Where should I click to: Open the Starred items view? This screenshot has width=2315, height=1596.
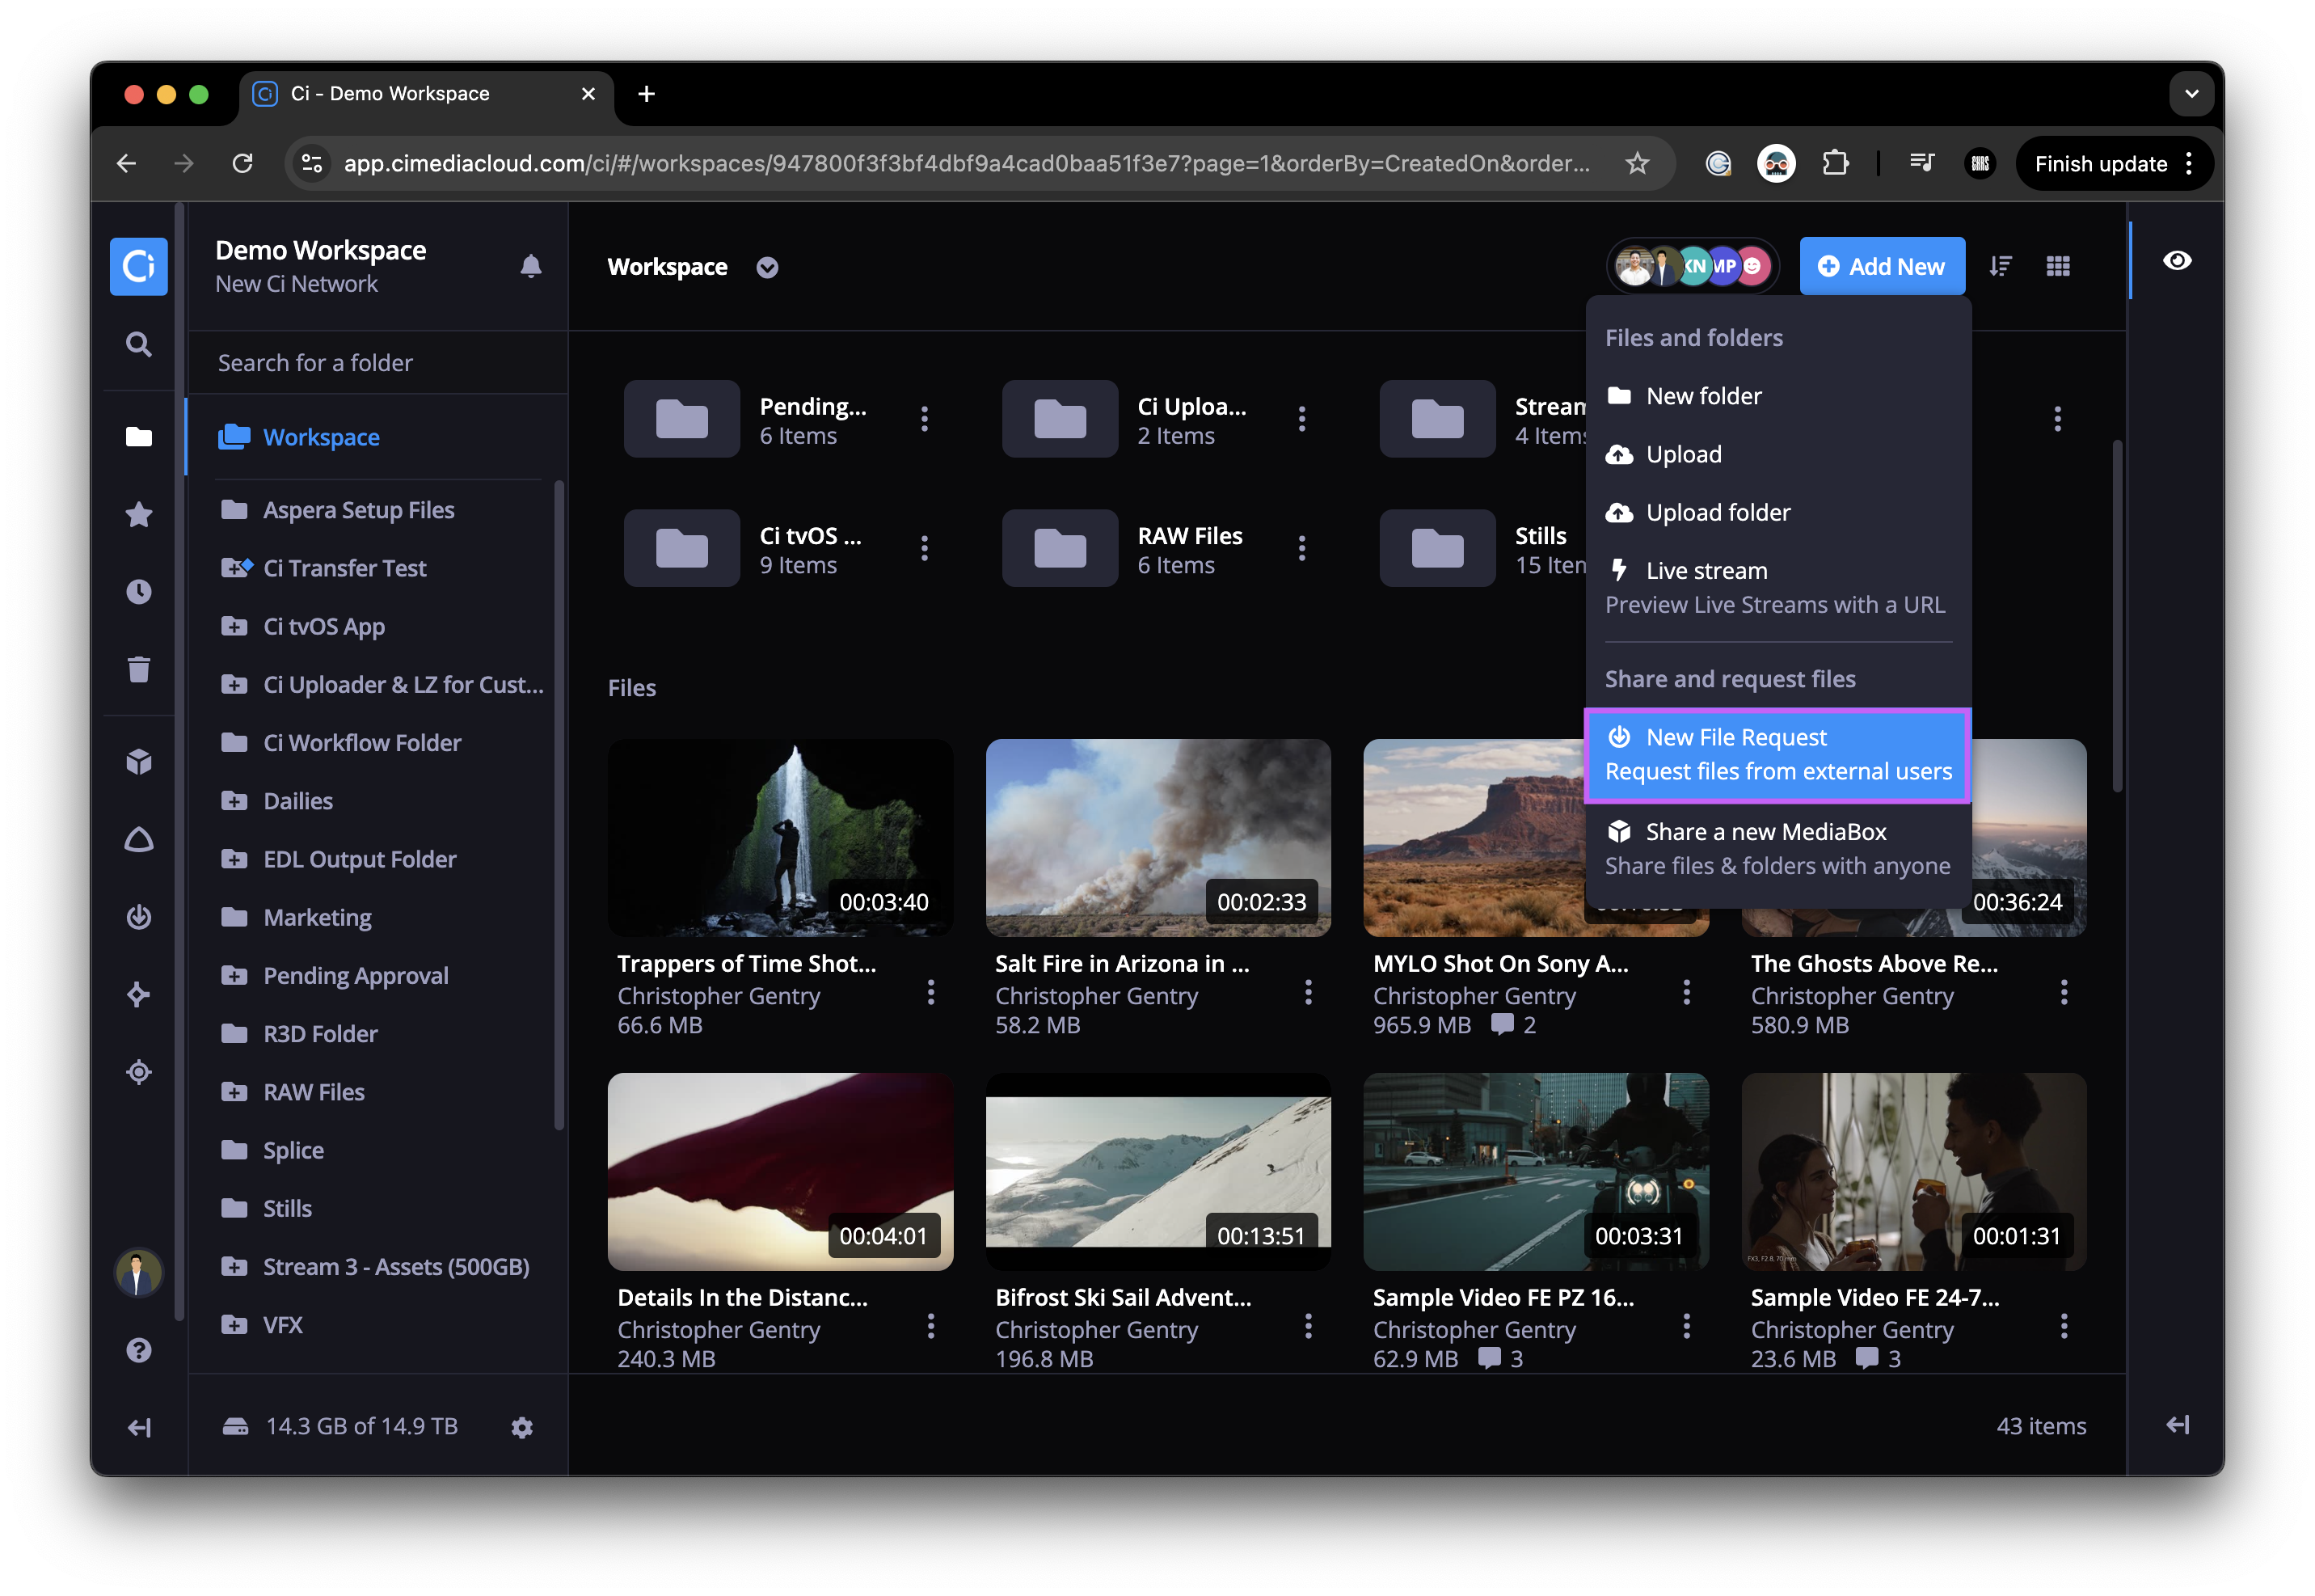(139, 514)
